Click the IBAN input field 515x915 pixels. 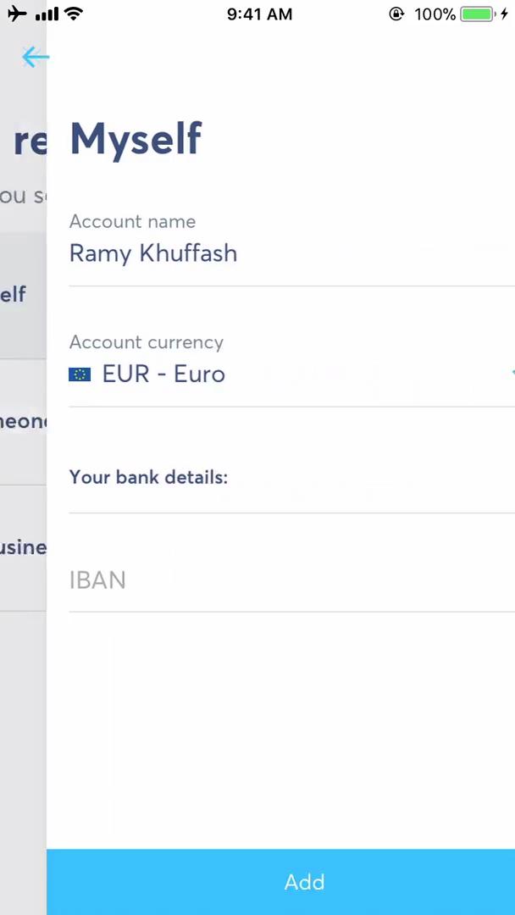[254, 579]
